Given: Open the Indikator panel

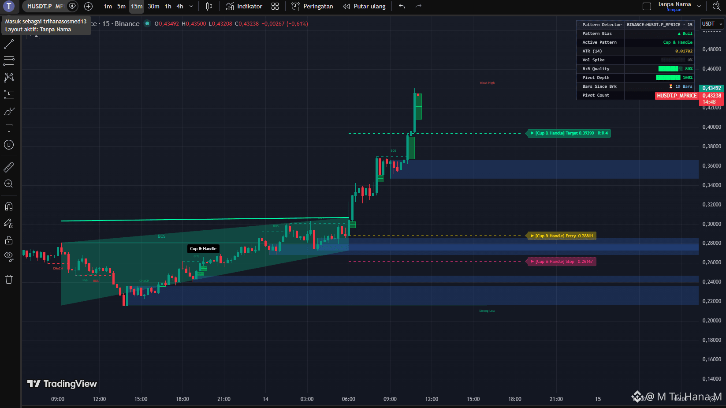Looking at the screenshot, I should click(x=244, y=6).
